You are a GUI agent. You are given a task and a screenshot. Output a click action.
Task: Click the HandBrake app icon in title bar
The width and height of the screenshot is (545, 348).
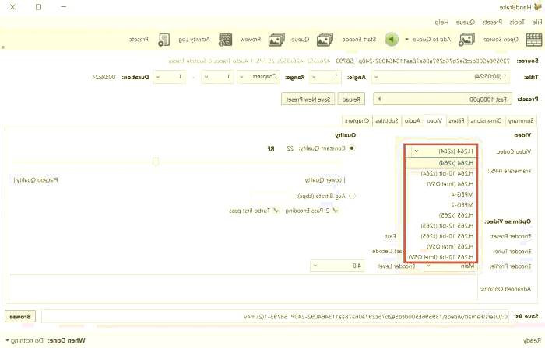(538, 7)
